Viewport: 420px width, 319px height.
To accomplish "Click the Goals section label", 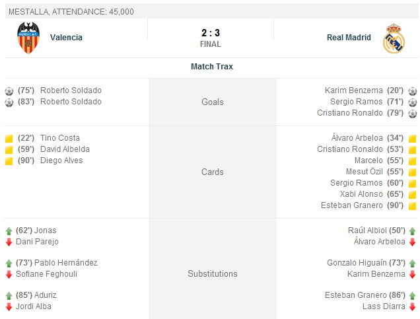I will [212, 102].
